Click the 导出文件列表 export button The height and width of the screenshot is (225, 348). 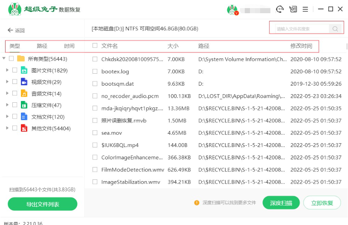pyautogui.click(x=43, y=204)
